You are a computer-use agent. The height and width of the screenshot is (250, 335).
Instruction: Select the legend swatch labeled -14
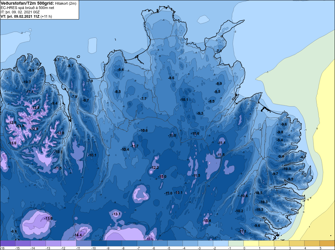(38, 243)
